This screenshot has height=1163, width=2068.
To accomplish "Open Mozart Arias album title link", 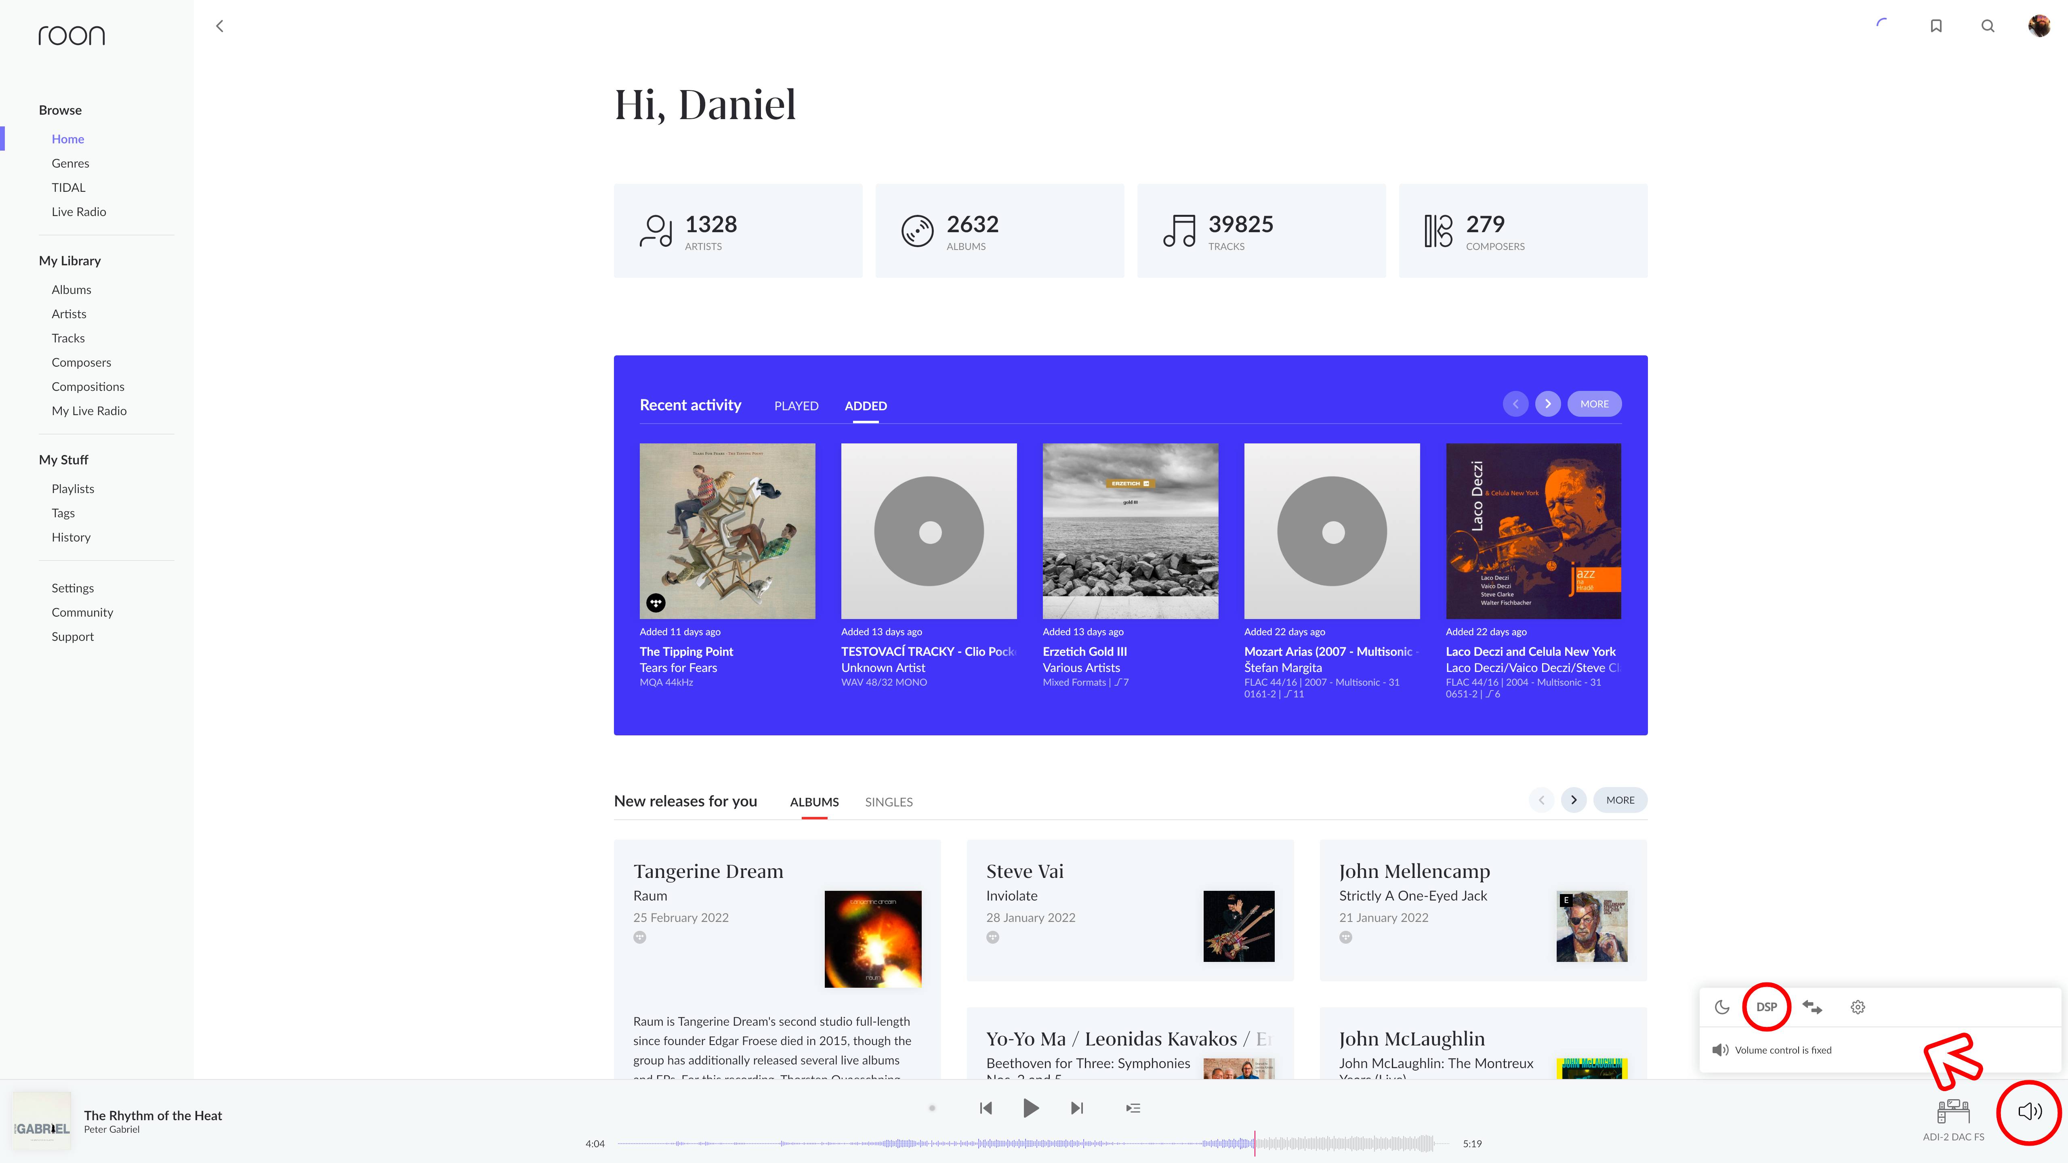I will (1331, 652).
